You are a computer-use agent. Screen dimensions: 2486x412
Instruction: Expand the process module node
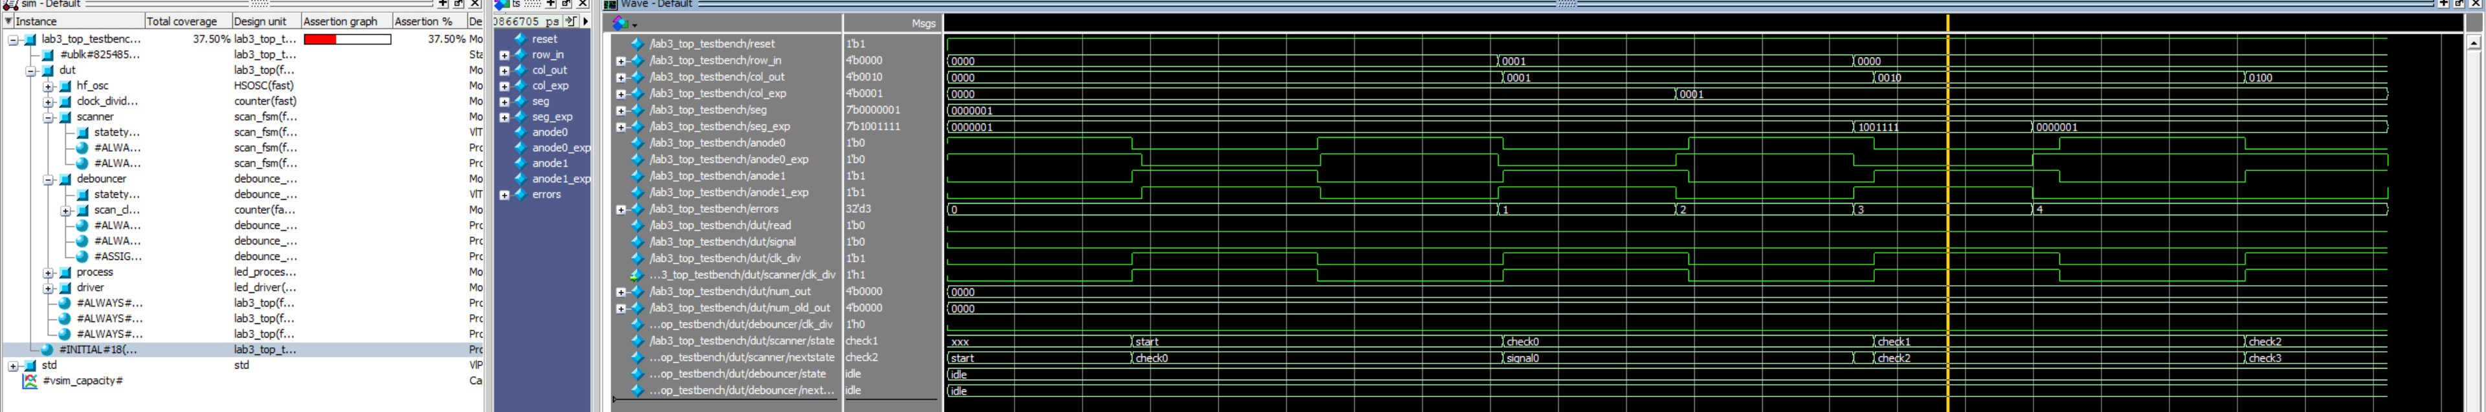click(x=47, y=272)
